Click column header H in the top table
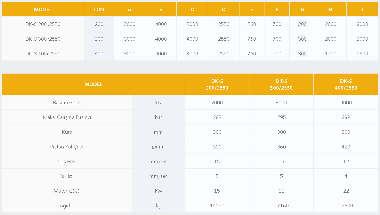Screen dimensions: 380x215 pos(331,10)
